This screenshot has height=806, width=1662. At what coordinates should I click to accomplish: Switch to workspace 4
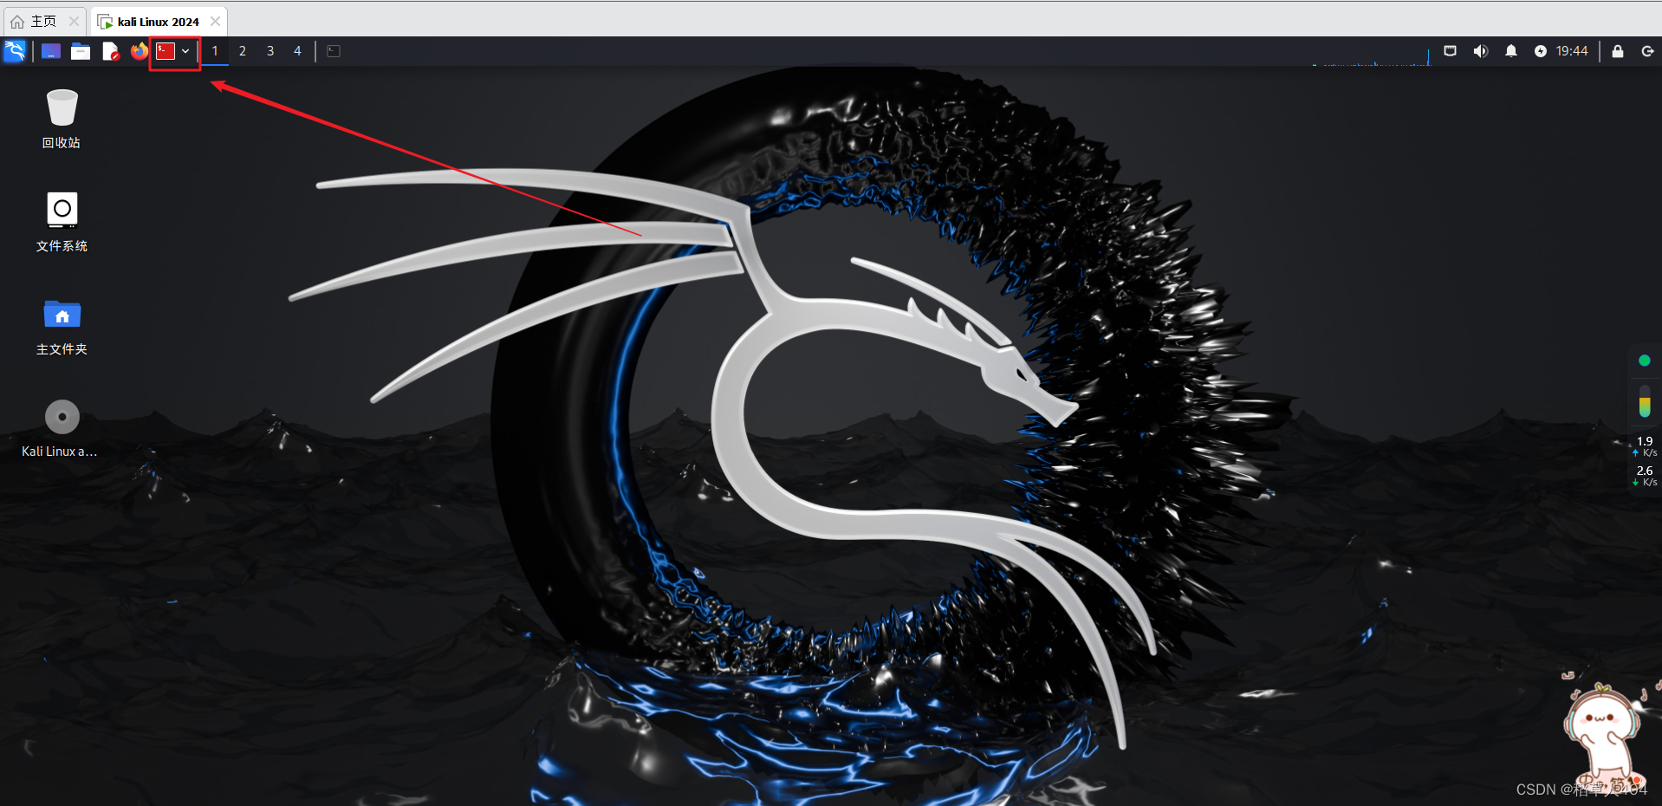click(297, 51)
